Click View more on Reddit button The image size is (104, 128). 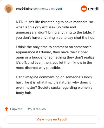pyautogui.click(x=52, y=119)
